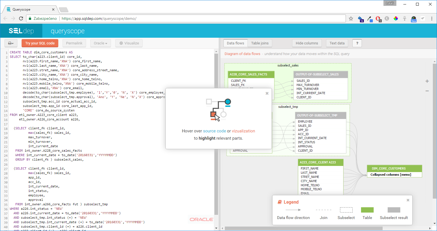Click the EMPLOYEE column in subselect_tmp output

coord(305,122)
